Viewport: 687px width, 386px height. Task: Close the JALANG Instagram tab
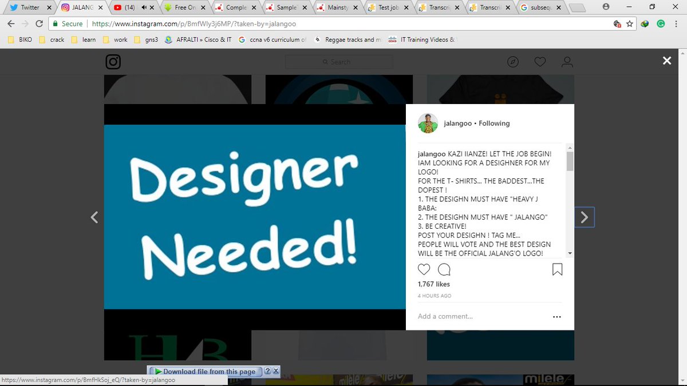pyautogui.click(x=100, y=7)
